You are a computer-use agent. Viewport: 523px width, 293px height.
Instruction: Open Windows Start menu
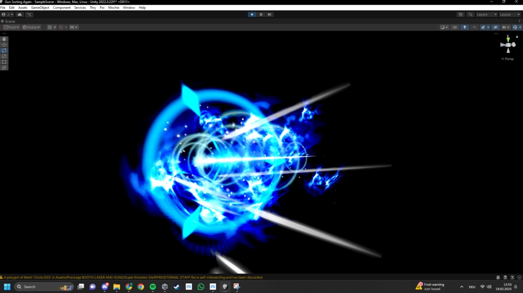(7, 286)
